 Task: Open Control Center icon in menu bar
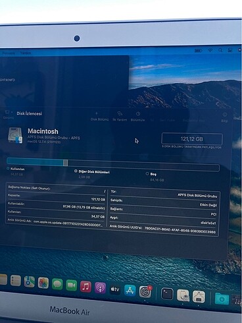[230, 50]
